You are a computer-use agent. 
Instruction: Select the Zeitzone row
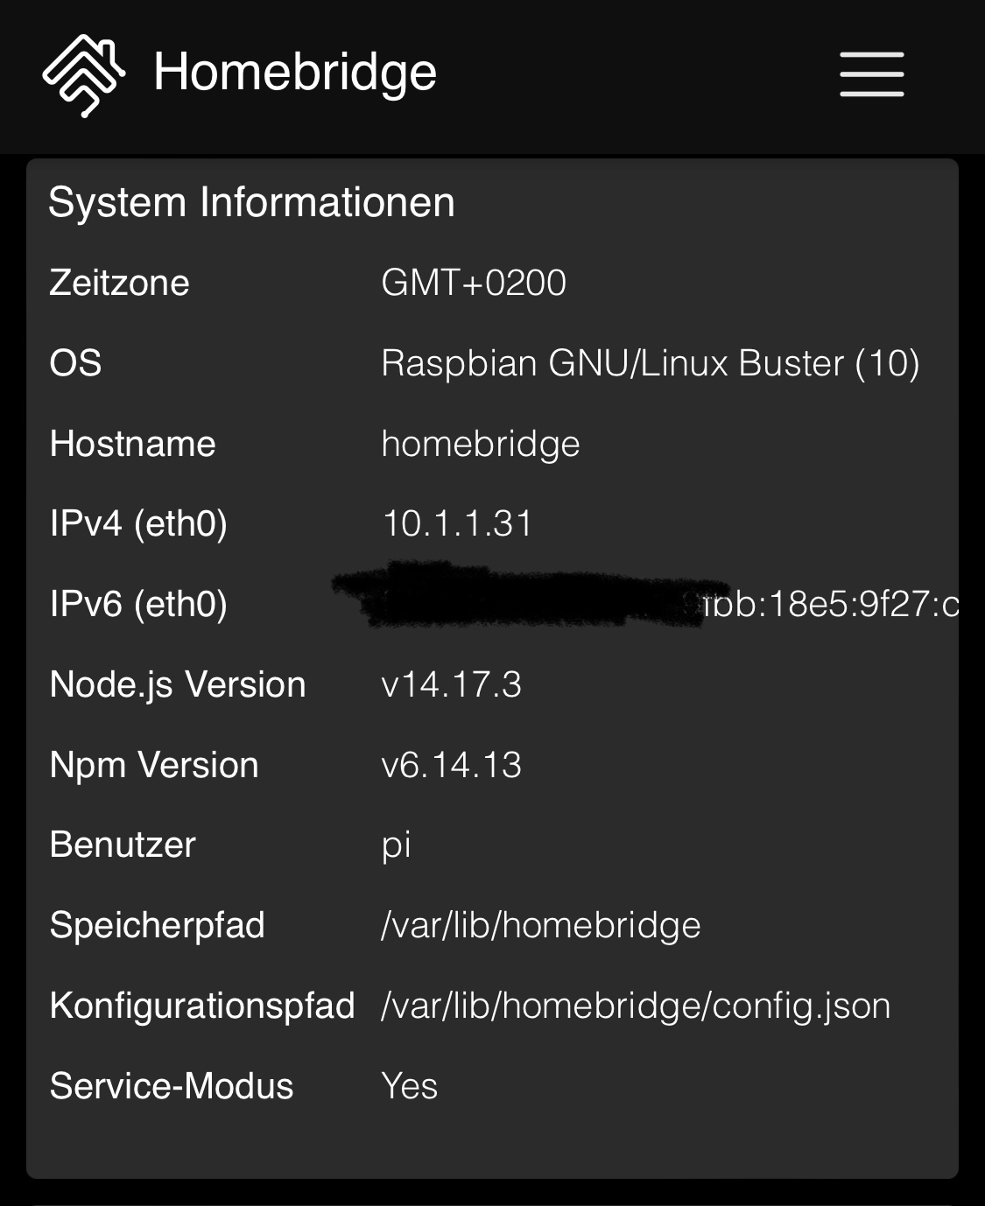[x=120, y=282]
